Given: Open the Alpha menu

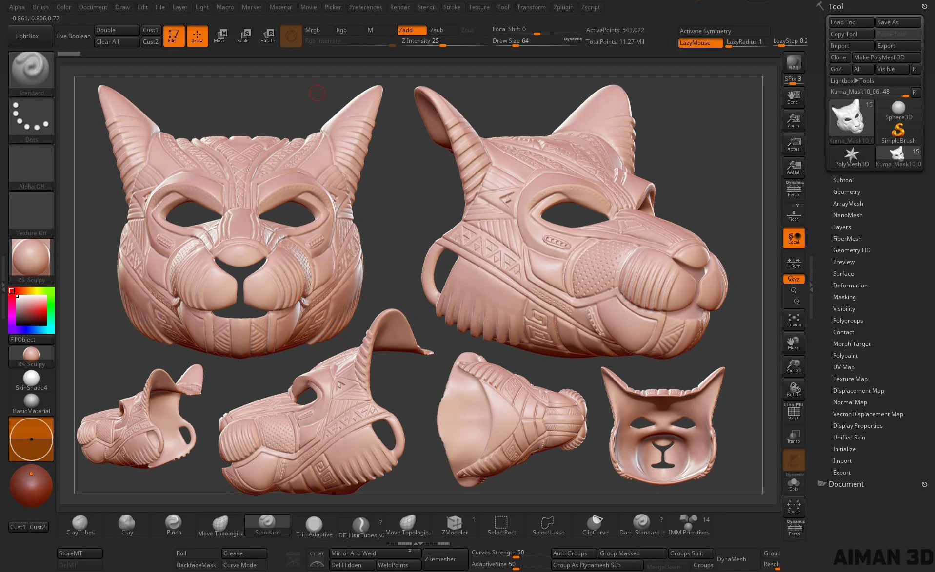Looking at the screenshot, I should pos(17,7).
